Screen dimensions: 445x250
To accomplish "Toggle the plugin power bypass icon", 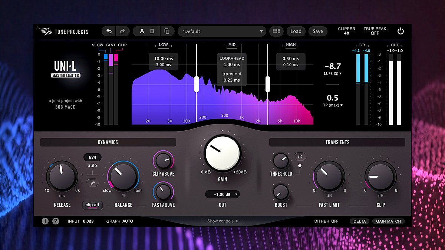I will pos(400,31).
